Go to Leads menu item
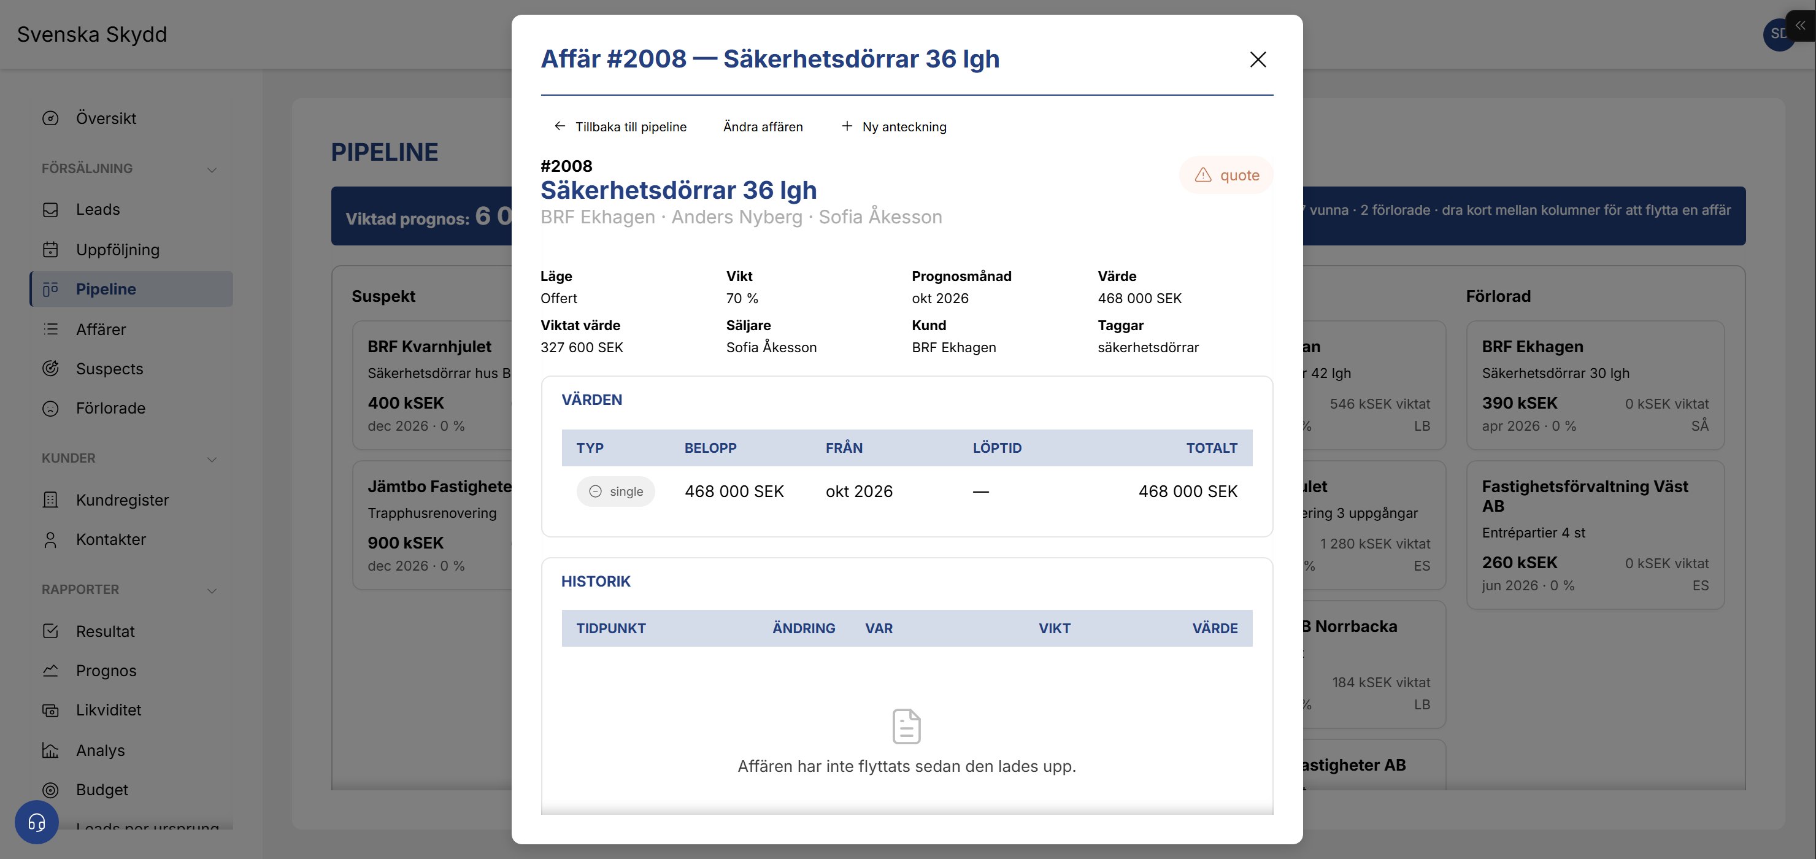This screenshot has width=1816, height=859. (x=131, y=209)
